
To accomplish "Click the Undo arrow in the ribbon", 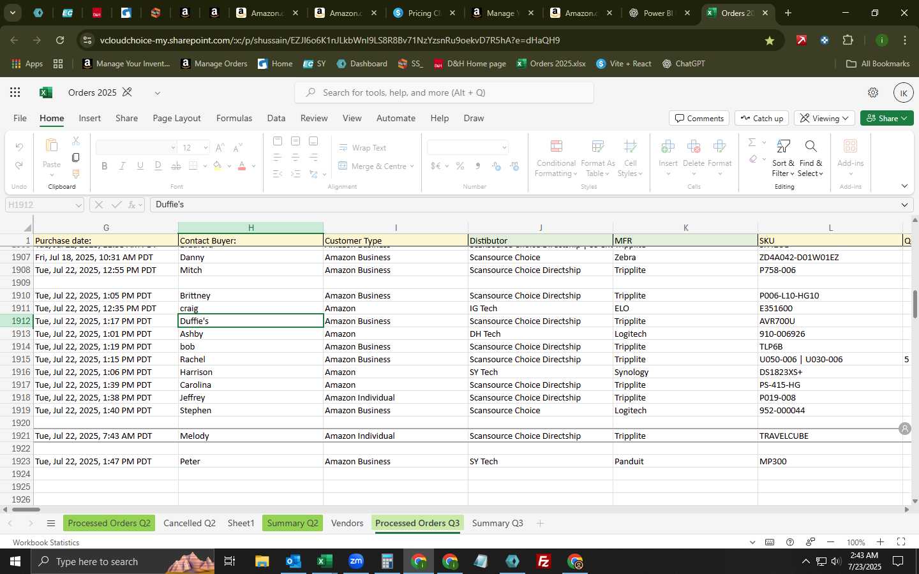I will [19, 147].
